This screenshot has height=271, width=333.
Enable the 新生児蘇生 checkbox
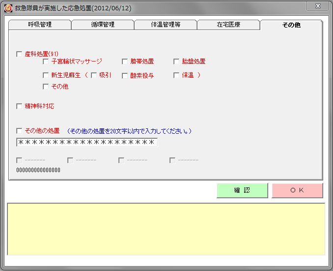(x=46, y=75)
